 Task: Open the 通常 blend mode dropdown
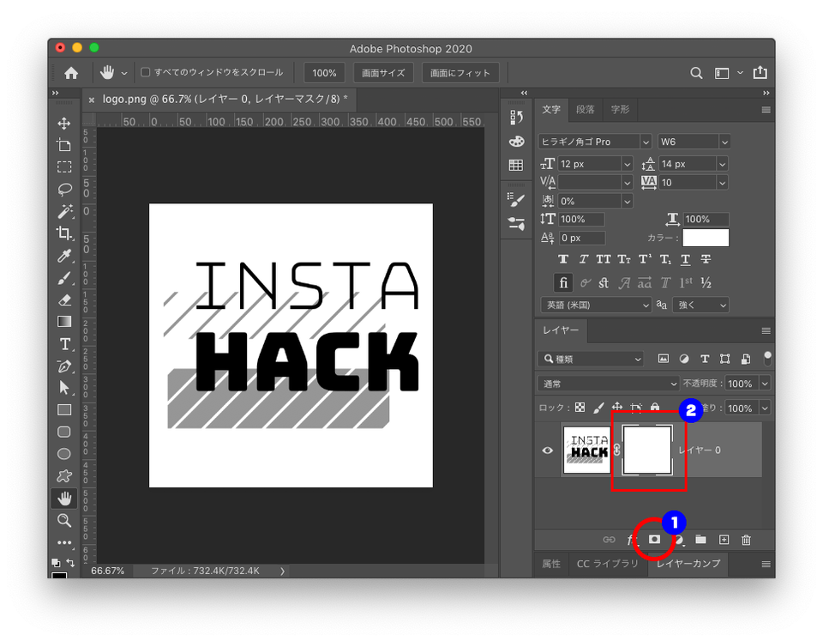click(609, 384)
